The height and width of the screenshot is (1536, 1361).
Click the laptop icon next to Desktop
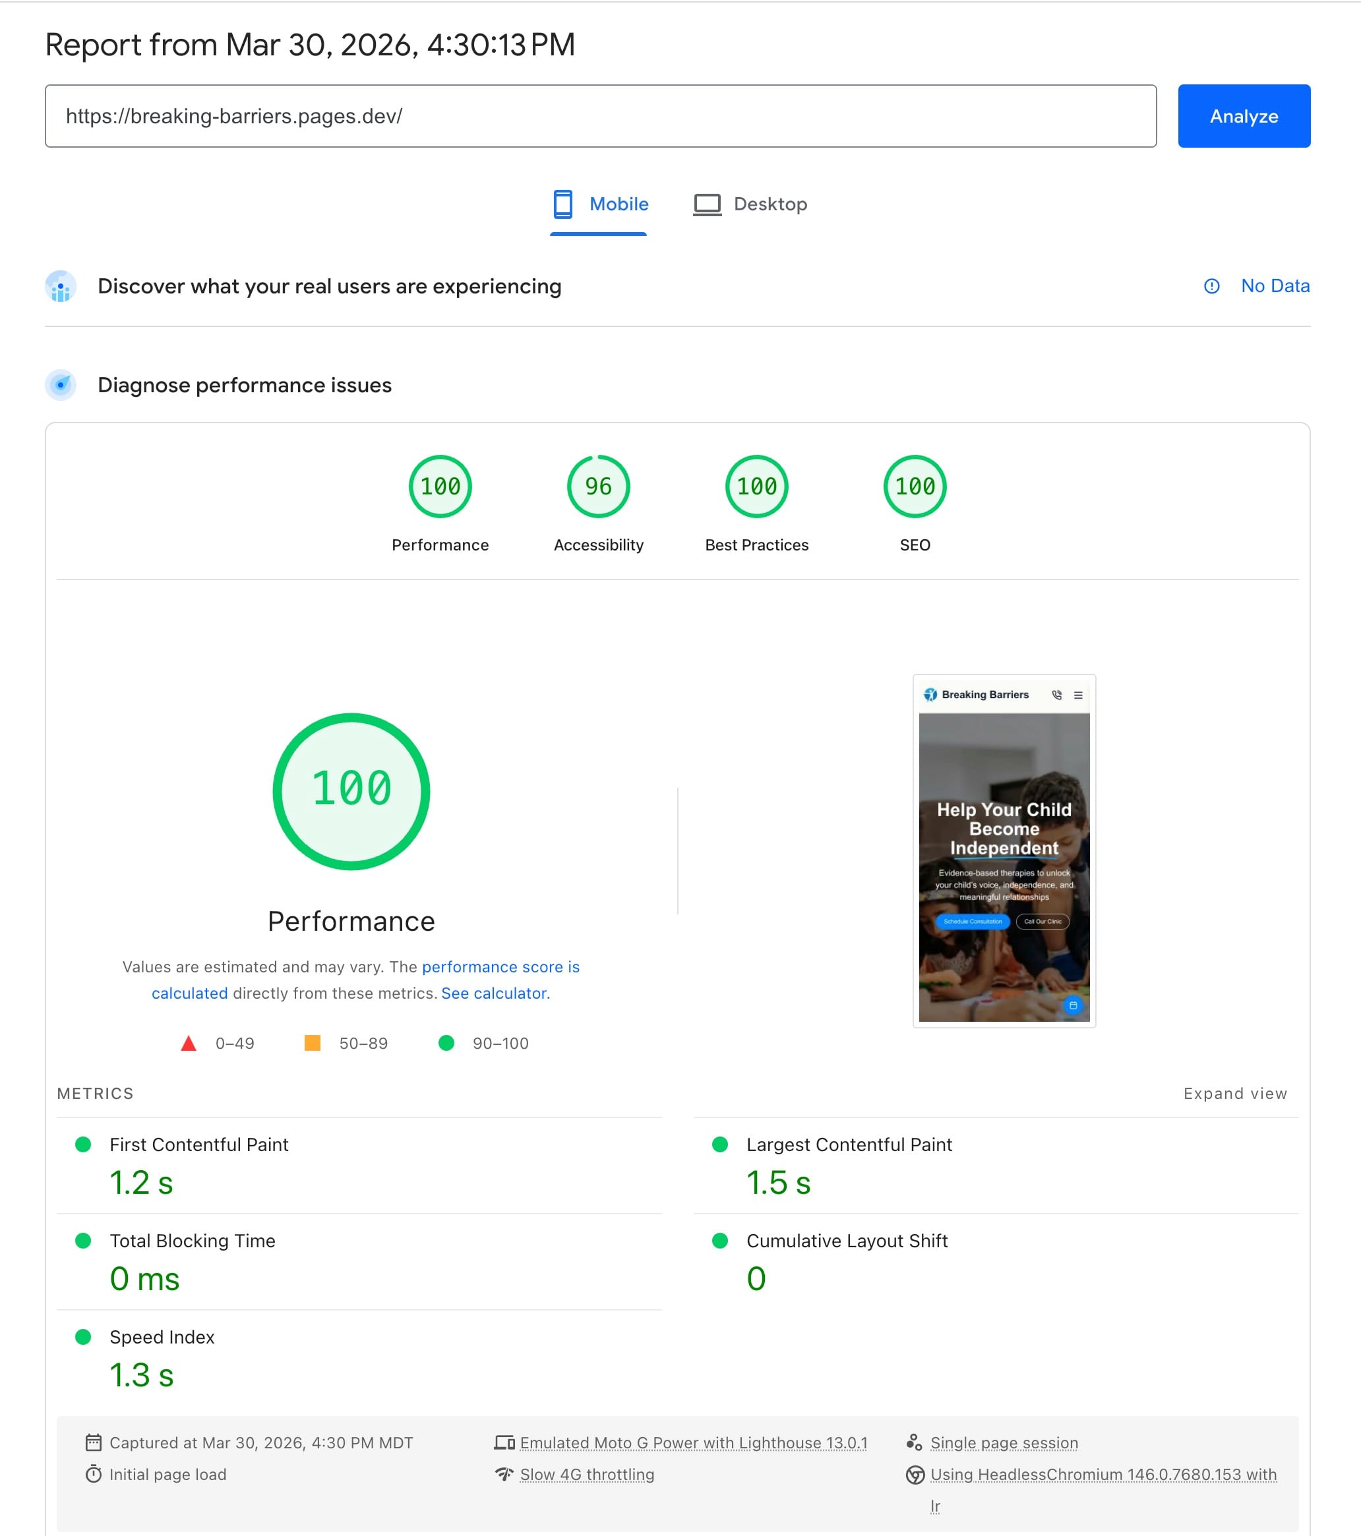707,204
